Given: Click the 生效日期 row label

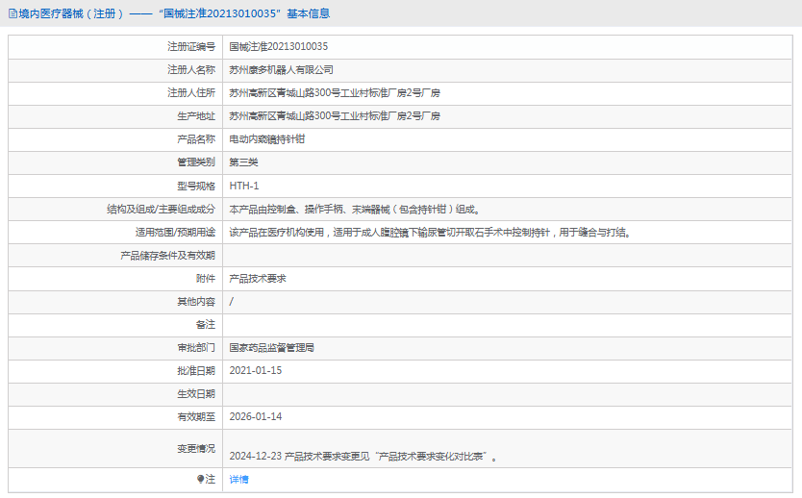Looking at the screenshot, I should 196,394.
